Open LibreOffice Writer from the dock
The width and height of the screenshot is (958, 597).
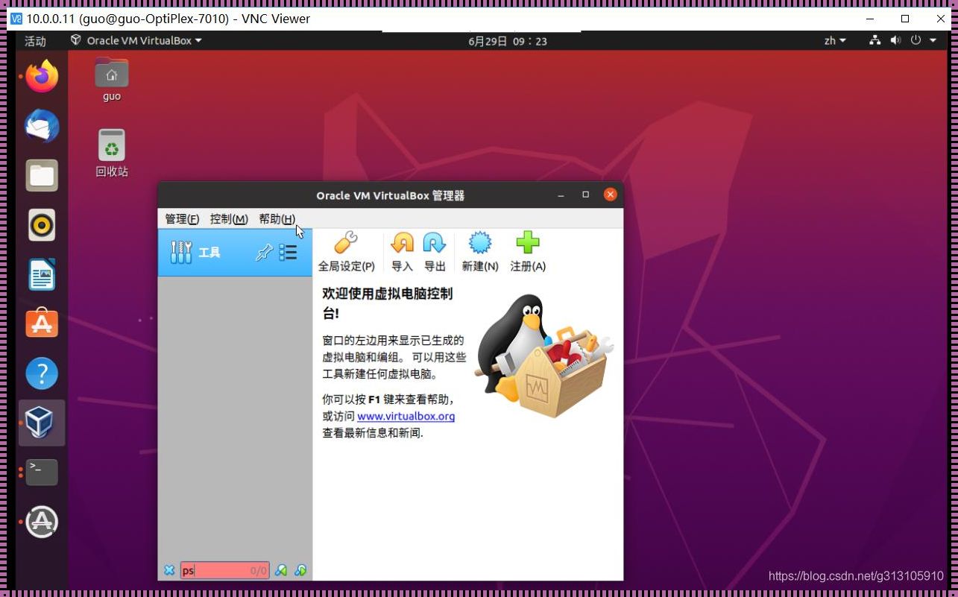(x=42, y=274)
